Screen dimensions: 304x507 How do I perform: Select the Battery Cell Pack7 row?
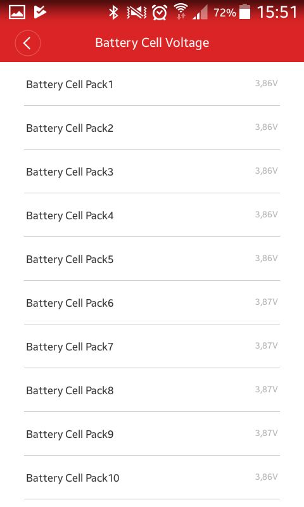pos(152,346)
